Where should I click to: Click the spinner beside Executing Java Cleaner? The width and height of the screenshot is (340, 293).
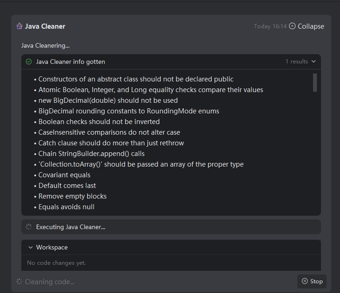point(29,227)
